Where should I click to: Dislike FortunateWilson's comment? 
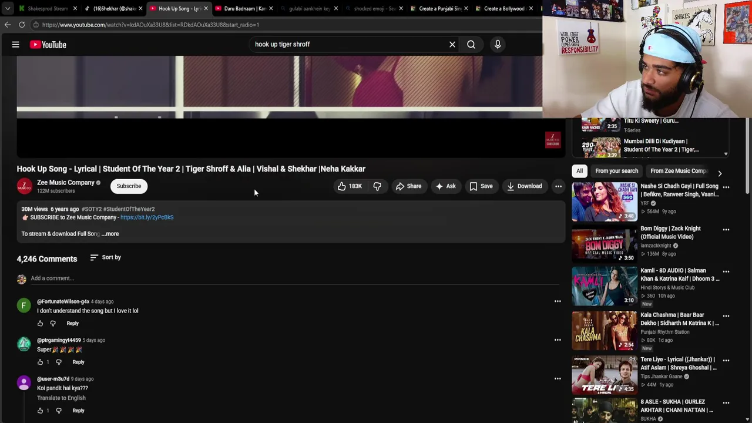tap(53, 323)
